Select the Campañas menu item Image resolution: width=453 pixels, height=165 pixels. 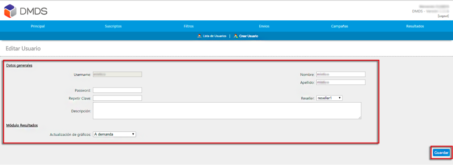tap(340, 26)
